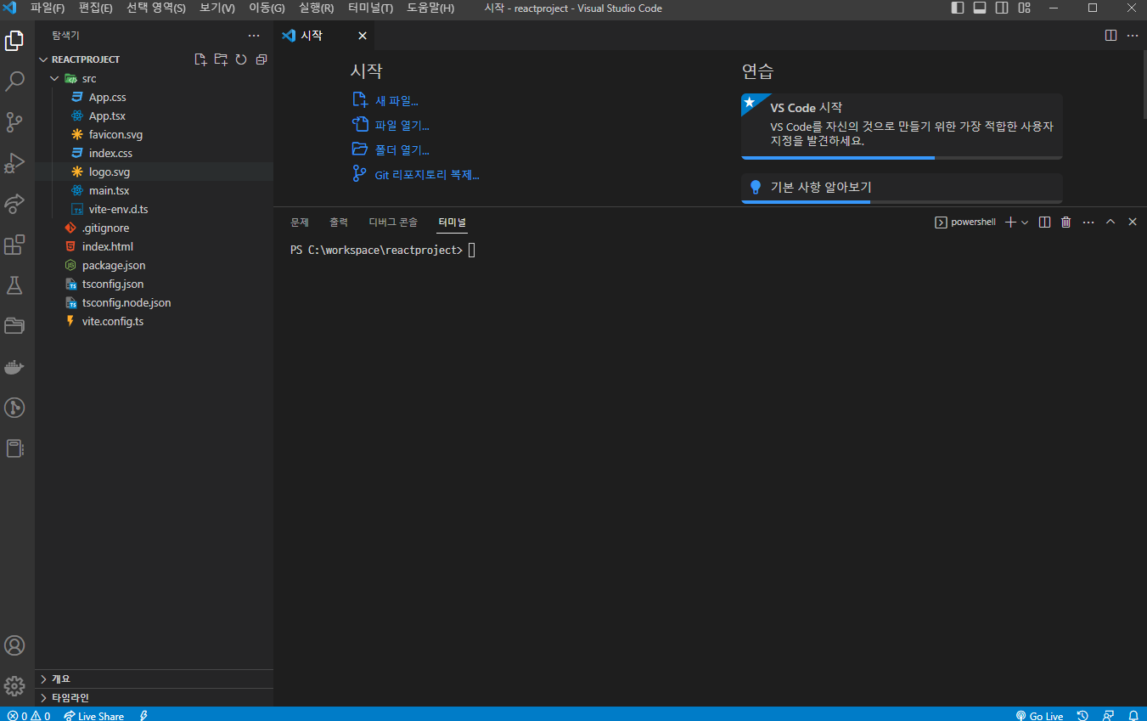Click the 폴더 열기... link
Viewport: 1147px width, 721px height.
tap(402, 150)
